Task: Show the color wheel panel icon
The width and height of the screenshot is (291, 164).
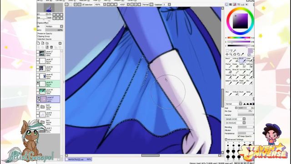Action: click(x=227, y=5)
